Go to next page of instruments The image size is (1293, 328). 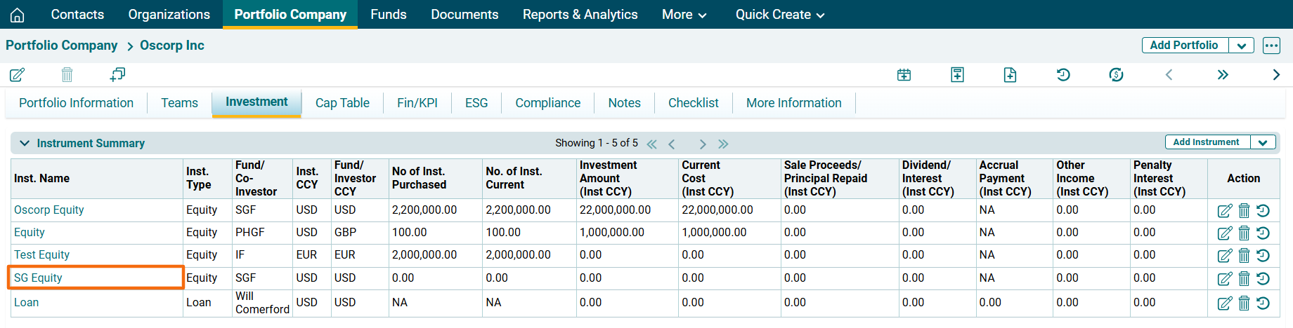(x=702, y=144)
